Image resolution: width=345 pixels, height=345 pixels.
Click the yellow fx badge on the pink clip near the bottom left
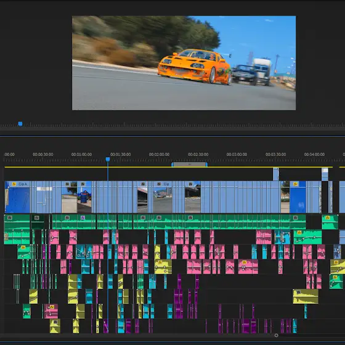[x=52, y=307]
